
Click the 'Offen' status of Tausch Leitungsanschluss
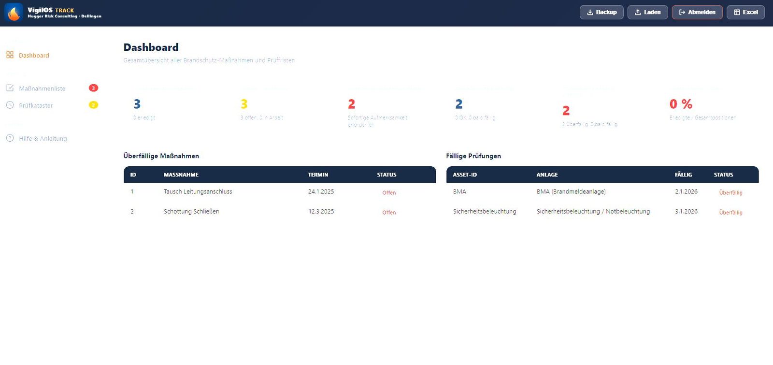coord(389,192)
